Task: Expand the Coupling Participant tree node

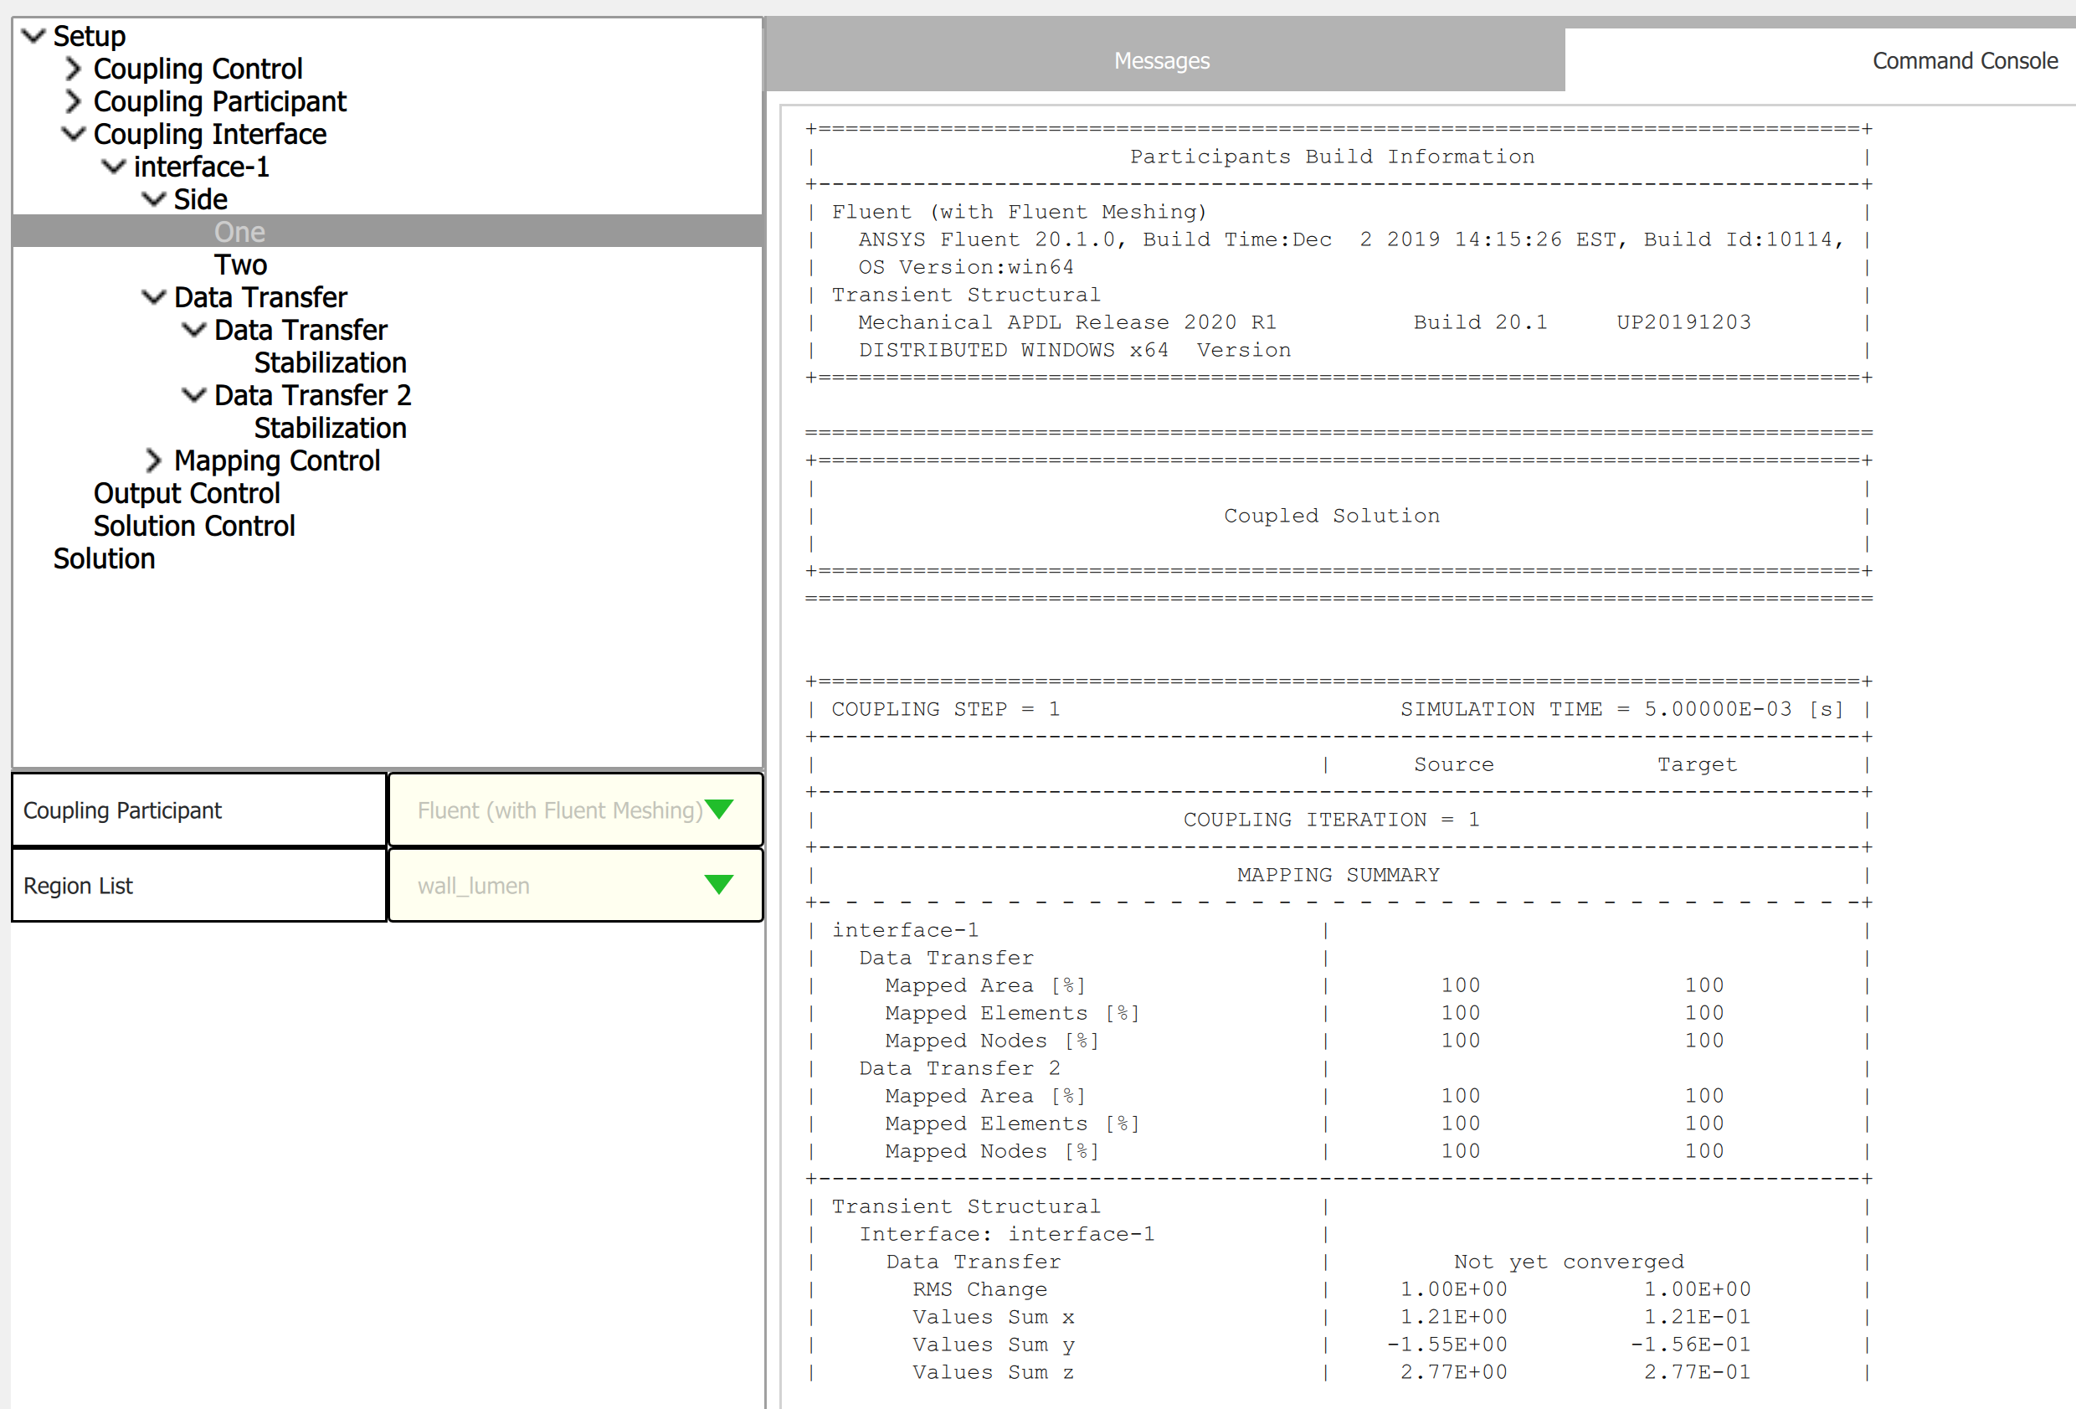Action: pos(74,101)
